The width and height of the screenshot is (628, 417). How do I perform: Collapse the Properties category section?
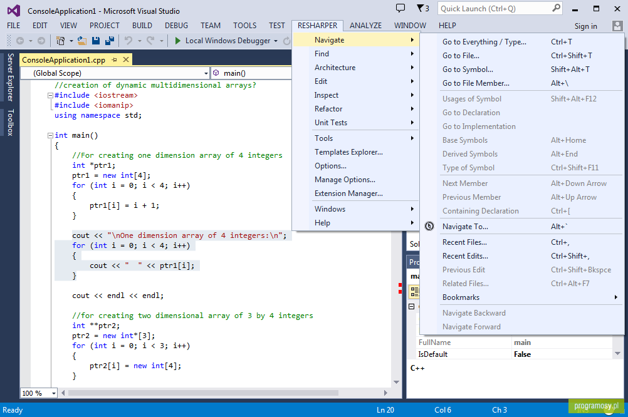pos(411,307)
